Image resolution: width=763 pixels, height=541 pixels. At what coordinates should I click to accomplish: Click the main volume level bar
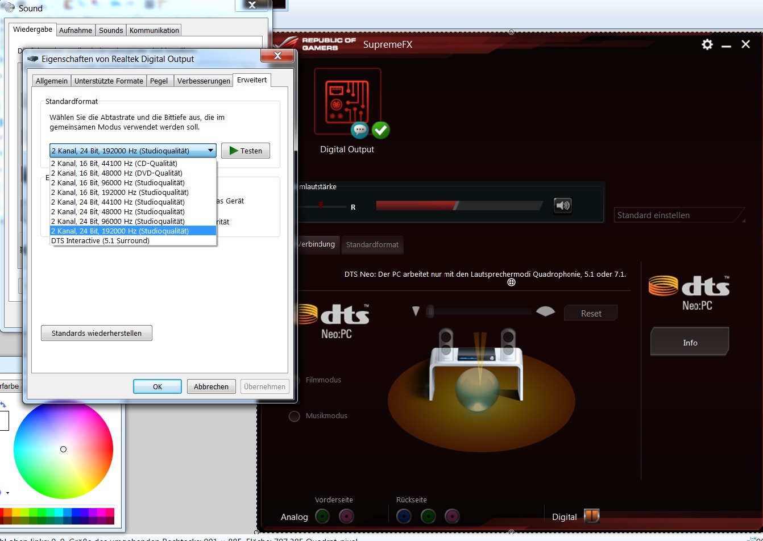tap(460, 205)
